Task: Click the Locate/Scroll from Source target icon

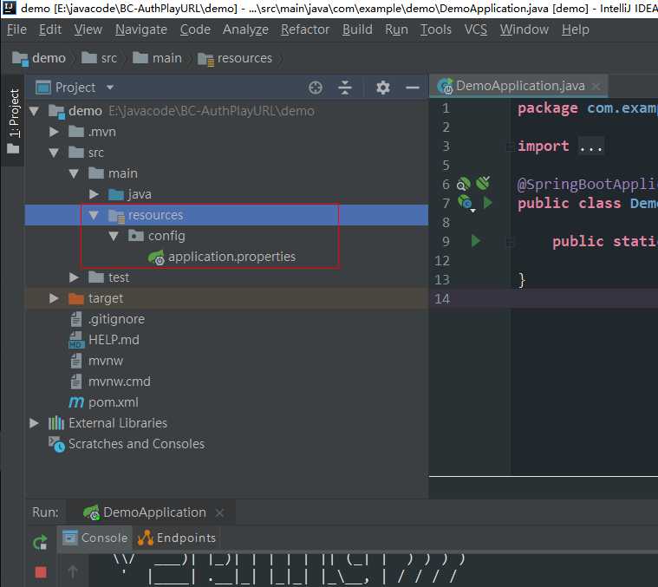Action: pos(316,88)
